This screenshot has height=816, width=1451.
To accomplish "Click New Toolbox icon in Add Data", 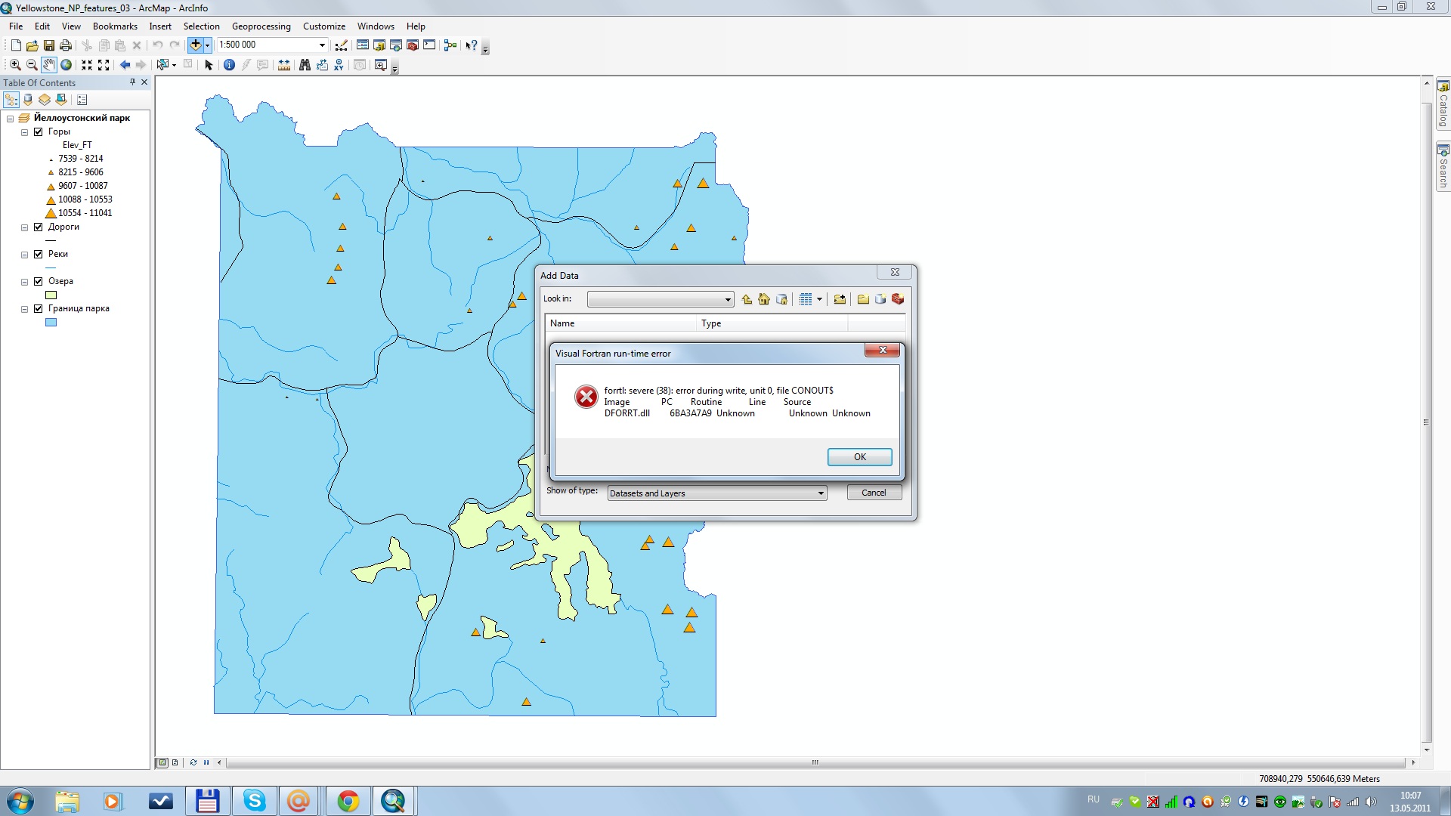I will click(x=898, y=299).
